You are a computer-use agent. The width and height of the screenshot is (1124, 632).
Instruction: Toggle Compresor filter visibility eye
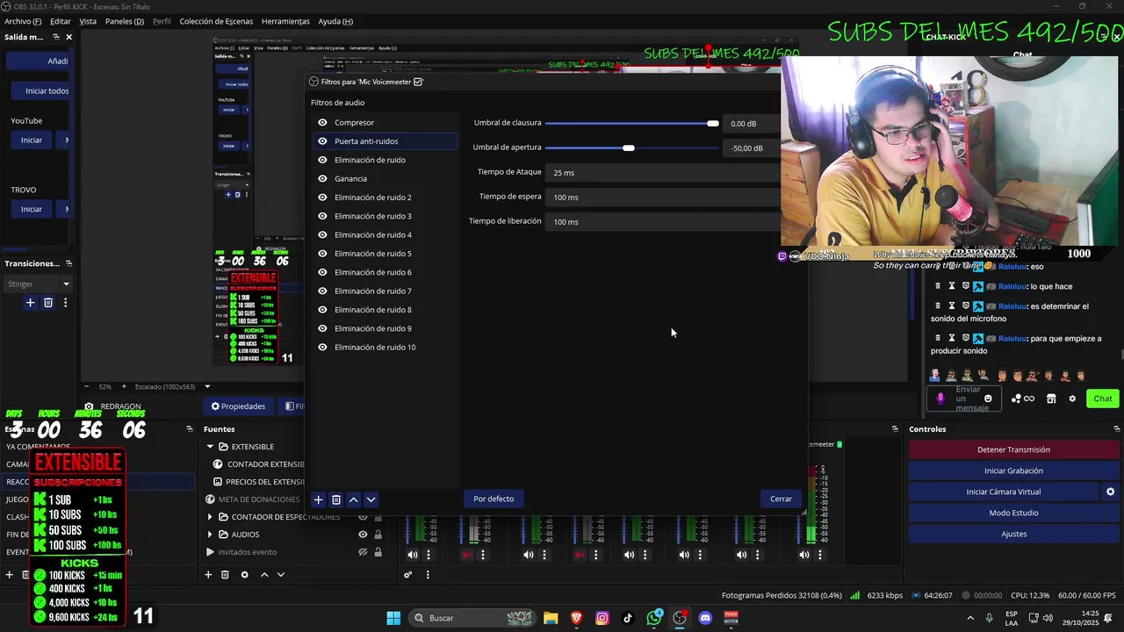[322, 123]
